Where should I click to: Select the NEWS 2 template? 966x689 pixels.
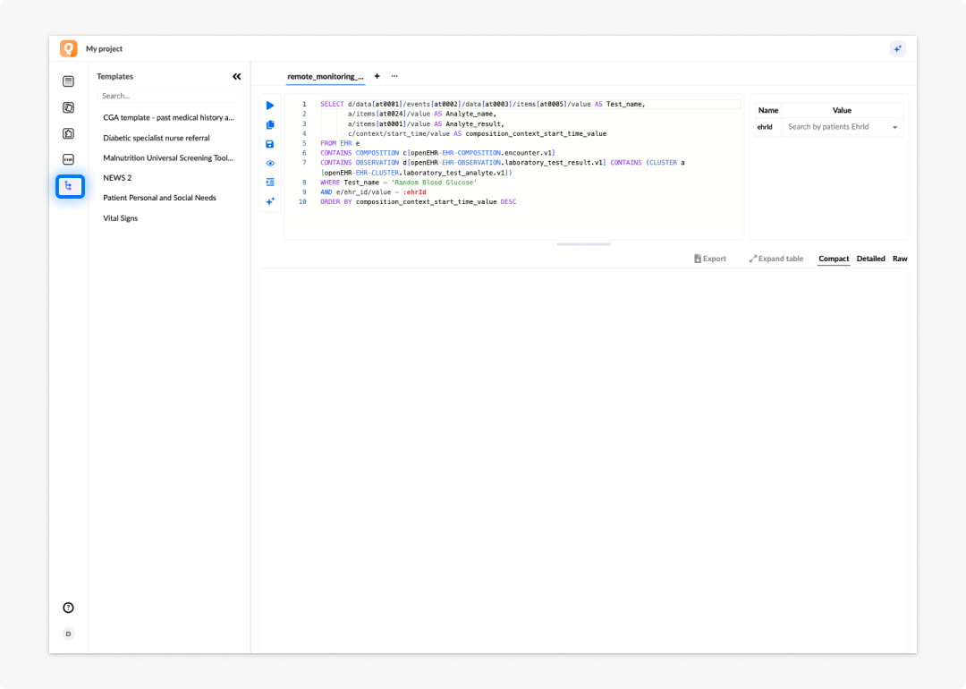click(x=117, y=177)
